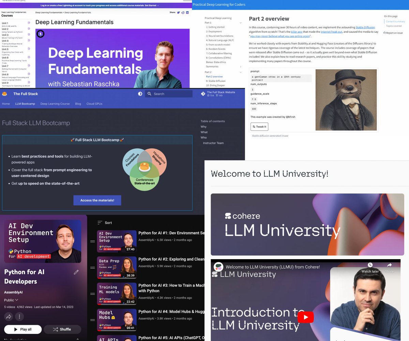Click Report an issue link
409x341 pixels.
pos(394,33)
